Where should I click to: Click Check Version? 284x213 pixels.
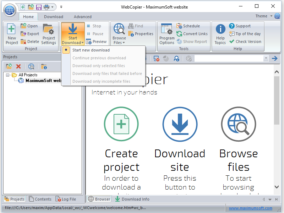[245, 42]
